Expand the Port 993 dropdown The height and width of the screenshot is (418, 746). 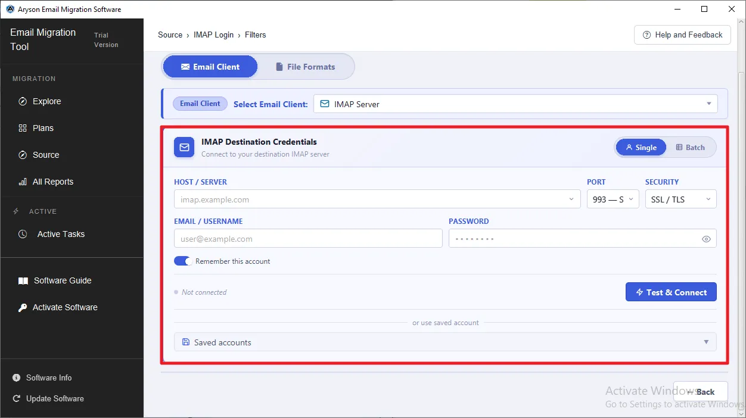pyautogui.click(x=613, y=199)
